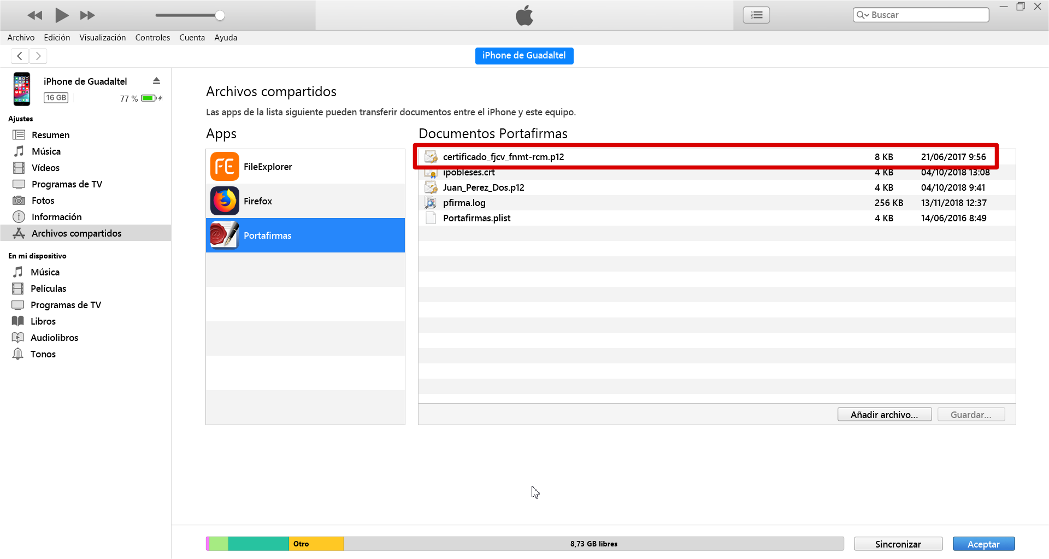
Task: Click the Guardar... button
Action: coord(971,415)
